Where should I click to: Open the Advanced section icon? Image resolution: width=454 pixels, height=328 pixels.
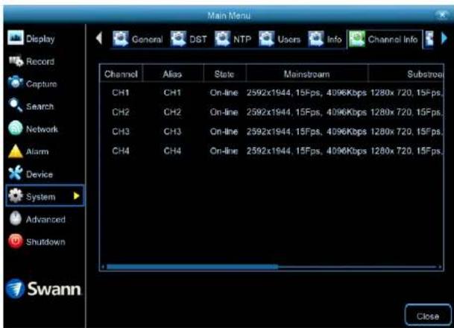tap(16, 218)
